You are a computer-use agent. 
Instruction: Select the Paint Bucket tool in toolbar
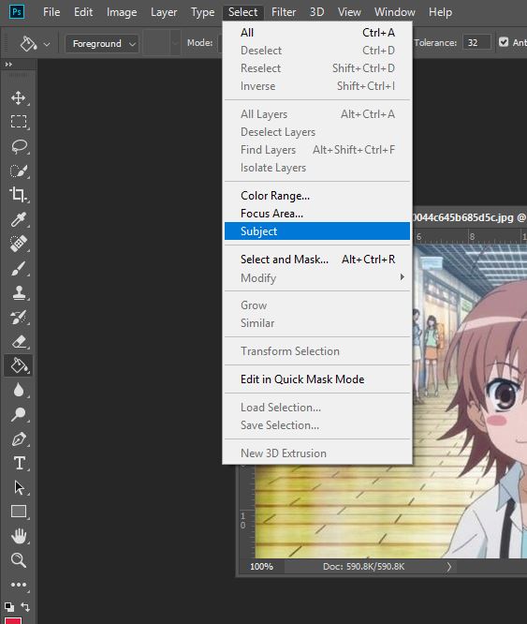click(19, 365)
